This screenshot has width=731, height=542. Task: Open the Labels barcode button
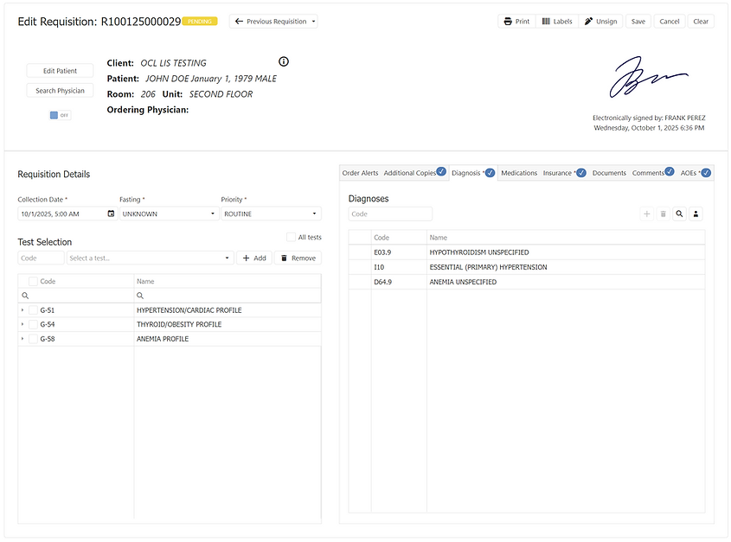tap(557, 22)
